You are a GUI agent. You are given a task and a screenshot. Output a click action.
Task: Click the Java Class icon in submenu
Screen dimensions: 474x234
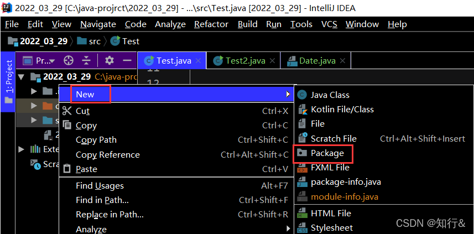302,95
